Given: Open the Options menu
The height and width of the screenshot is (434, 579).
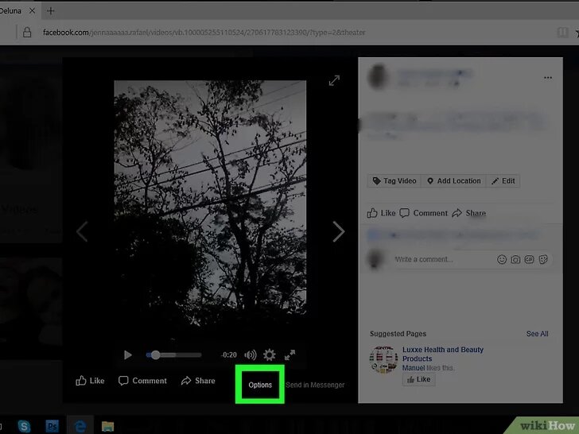Looking at the screenshot, I should coord(260,385).
